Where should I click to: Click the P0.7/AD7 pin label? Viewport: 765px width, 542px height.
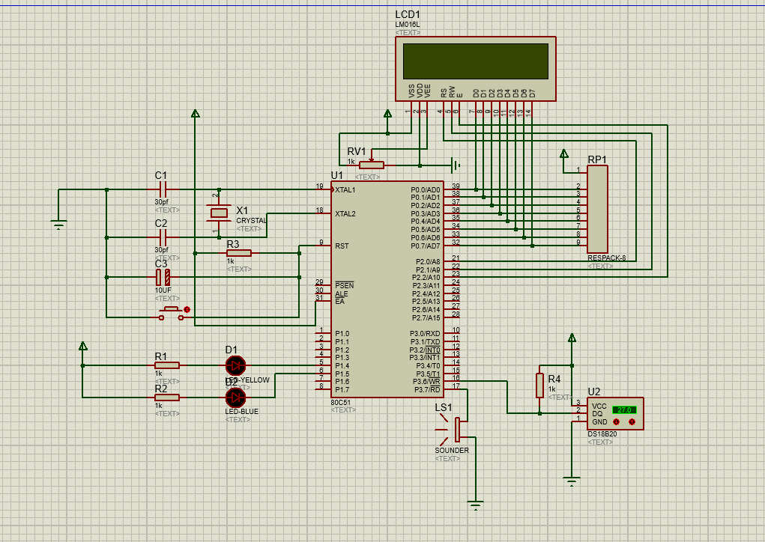(x=426, y=246)
